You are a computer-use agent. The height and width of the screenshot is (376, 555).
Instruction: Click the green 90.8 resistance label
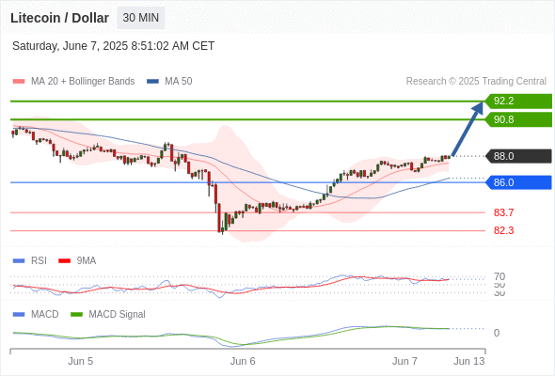518,119
